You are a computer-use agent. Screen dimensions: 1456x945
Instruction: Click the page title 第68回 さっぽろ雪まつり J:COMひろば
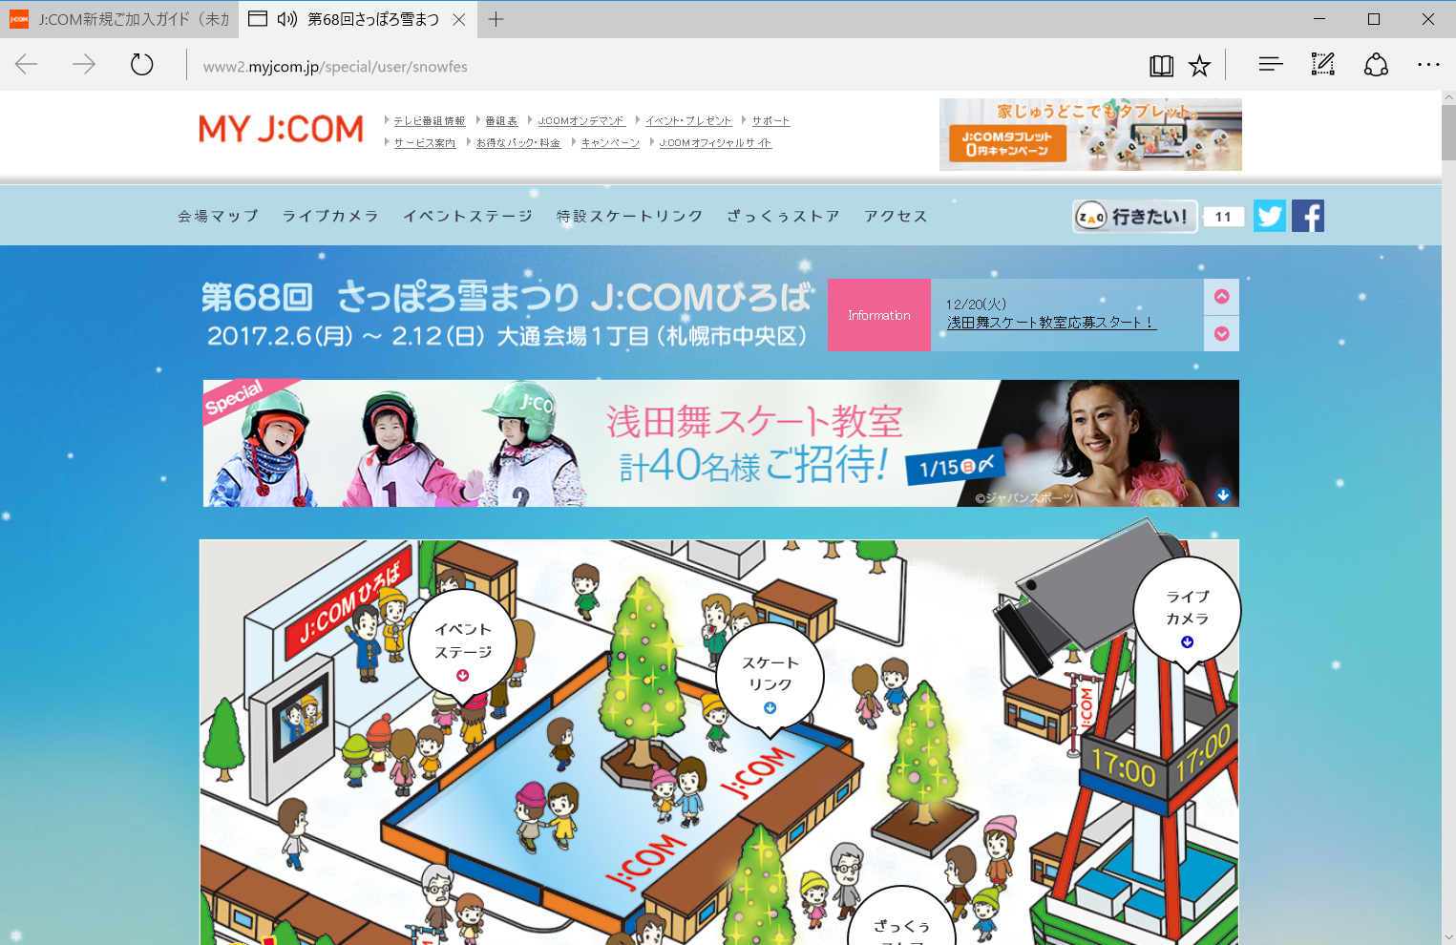[507, 297]
